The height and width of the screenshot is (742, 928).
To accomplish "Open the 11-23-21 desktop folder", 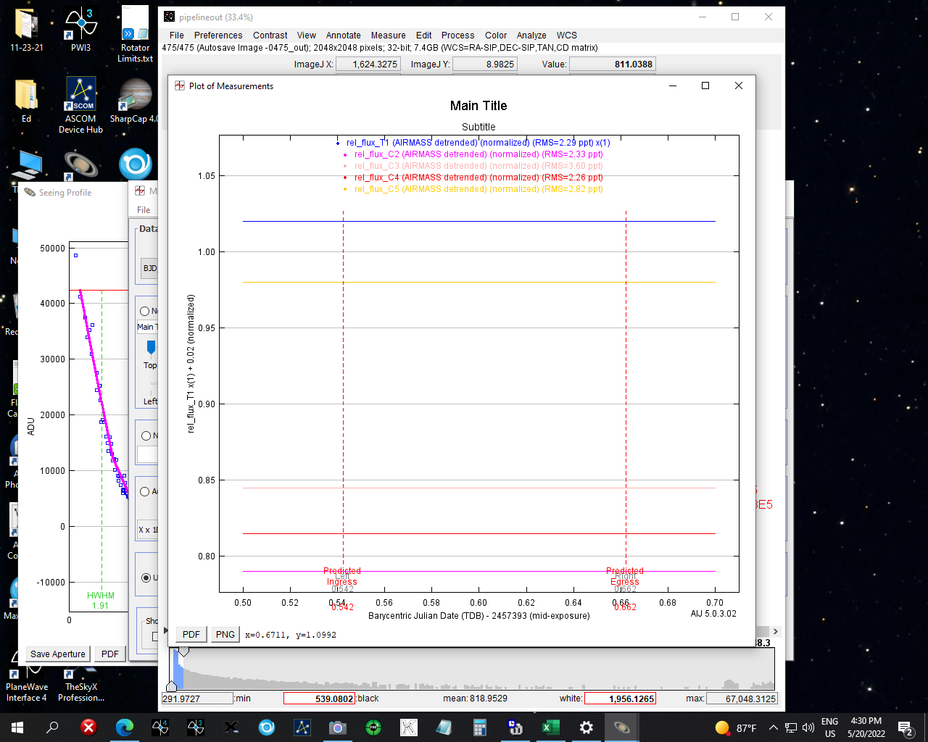I will tap(26, 25).
